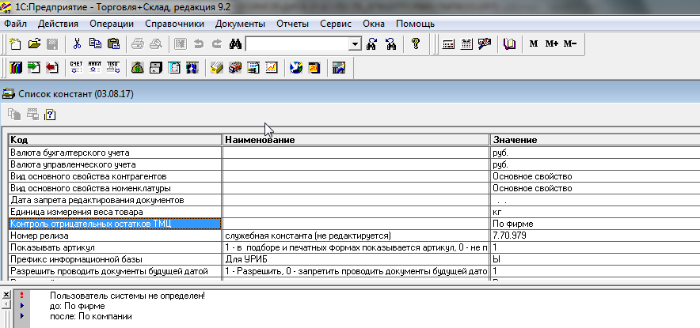Select row Вид основного свойства контрагентов
Screen dimensions: 700x328
[x=355, y=176]
